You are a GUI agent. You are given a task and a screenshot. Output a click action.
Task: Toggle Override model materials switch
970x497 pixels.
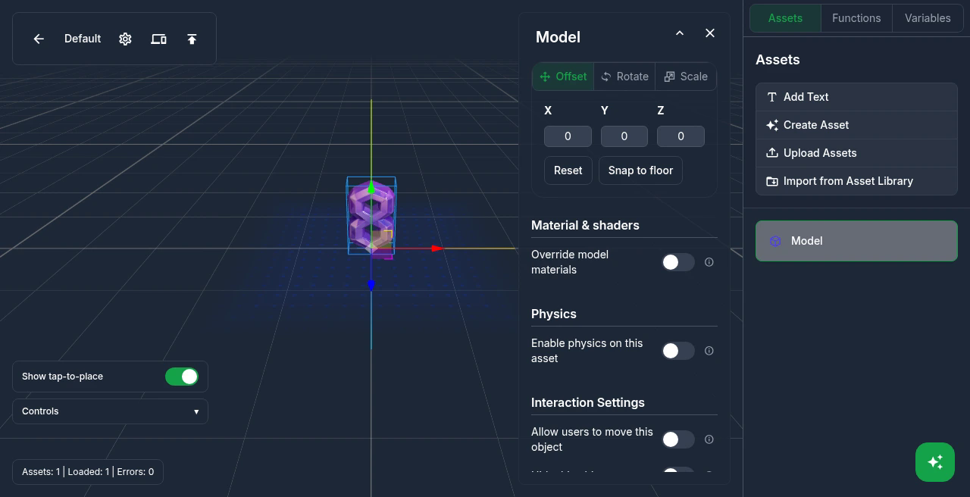677,262
